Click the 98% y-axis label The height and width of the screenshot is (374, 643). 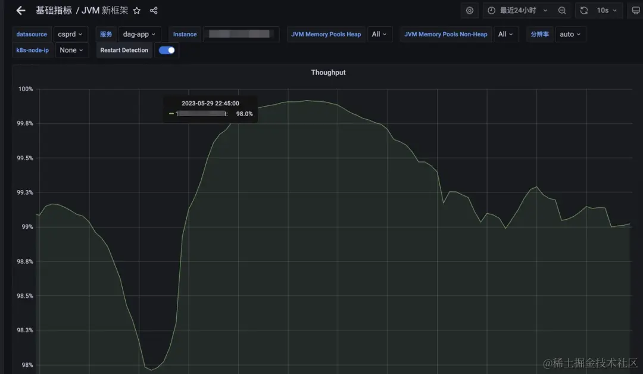[x=27, y=365]
